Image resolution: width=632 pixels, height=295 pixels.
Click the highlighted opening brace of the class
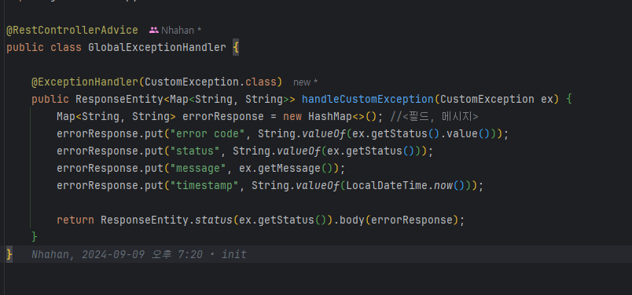236,48
